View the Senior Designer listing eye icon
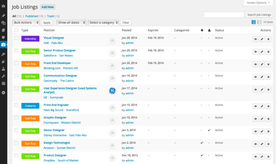 (255, 132)
